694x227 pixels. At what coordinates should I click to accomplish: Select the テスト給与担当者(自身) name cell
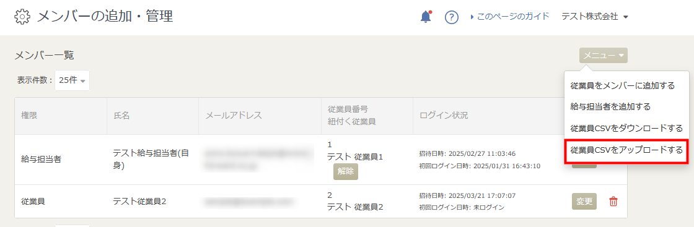click(x=151, y=160)
